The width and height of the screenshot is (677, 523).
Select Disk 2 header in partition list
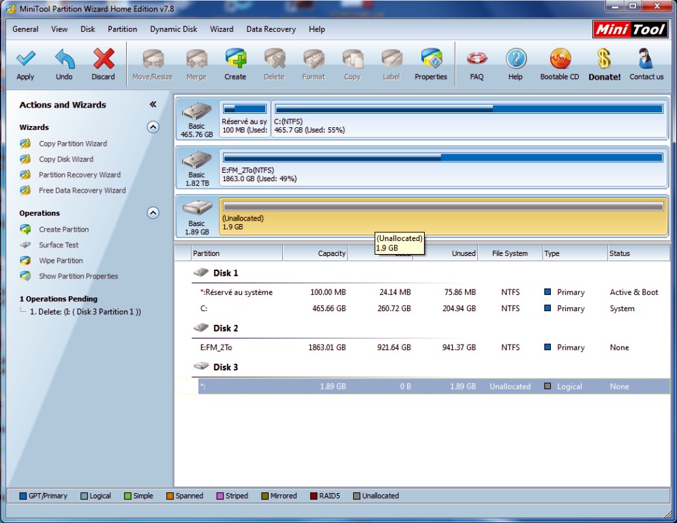coord(216,328)
